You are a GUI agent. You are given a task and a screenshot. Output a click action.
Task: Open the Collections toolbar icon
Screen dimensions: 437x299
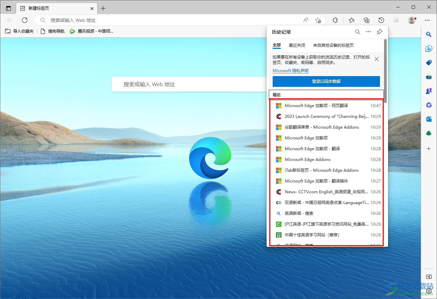[x=366, y=20]
